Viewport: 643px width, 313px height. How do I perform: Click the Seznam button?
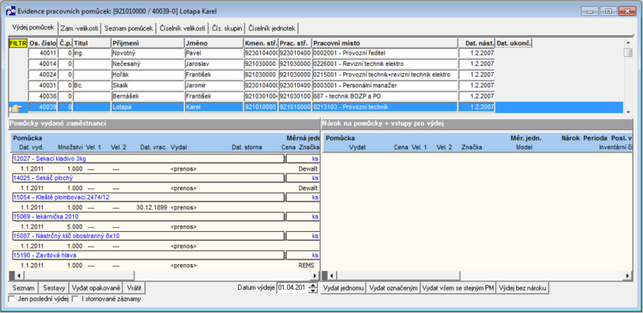(23, 287)
